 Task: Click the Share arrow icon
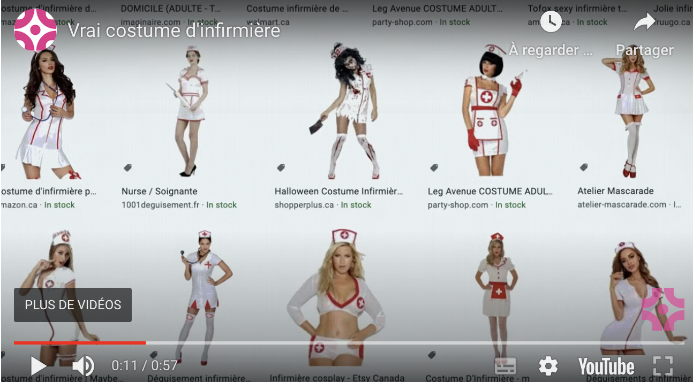pyautogui.click(x=644, y=22)
